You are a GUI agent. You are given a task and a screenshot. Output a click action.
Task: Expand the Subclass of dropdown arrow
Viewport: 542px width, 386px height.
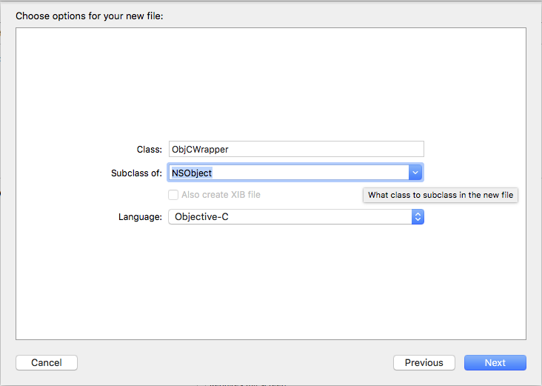(415, 173)
